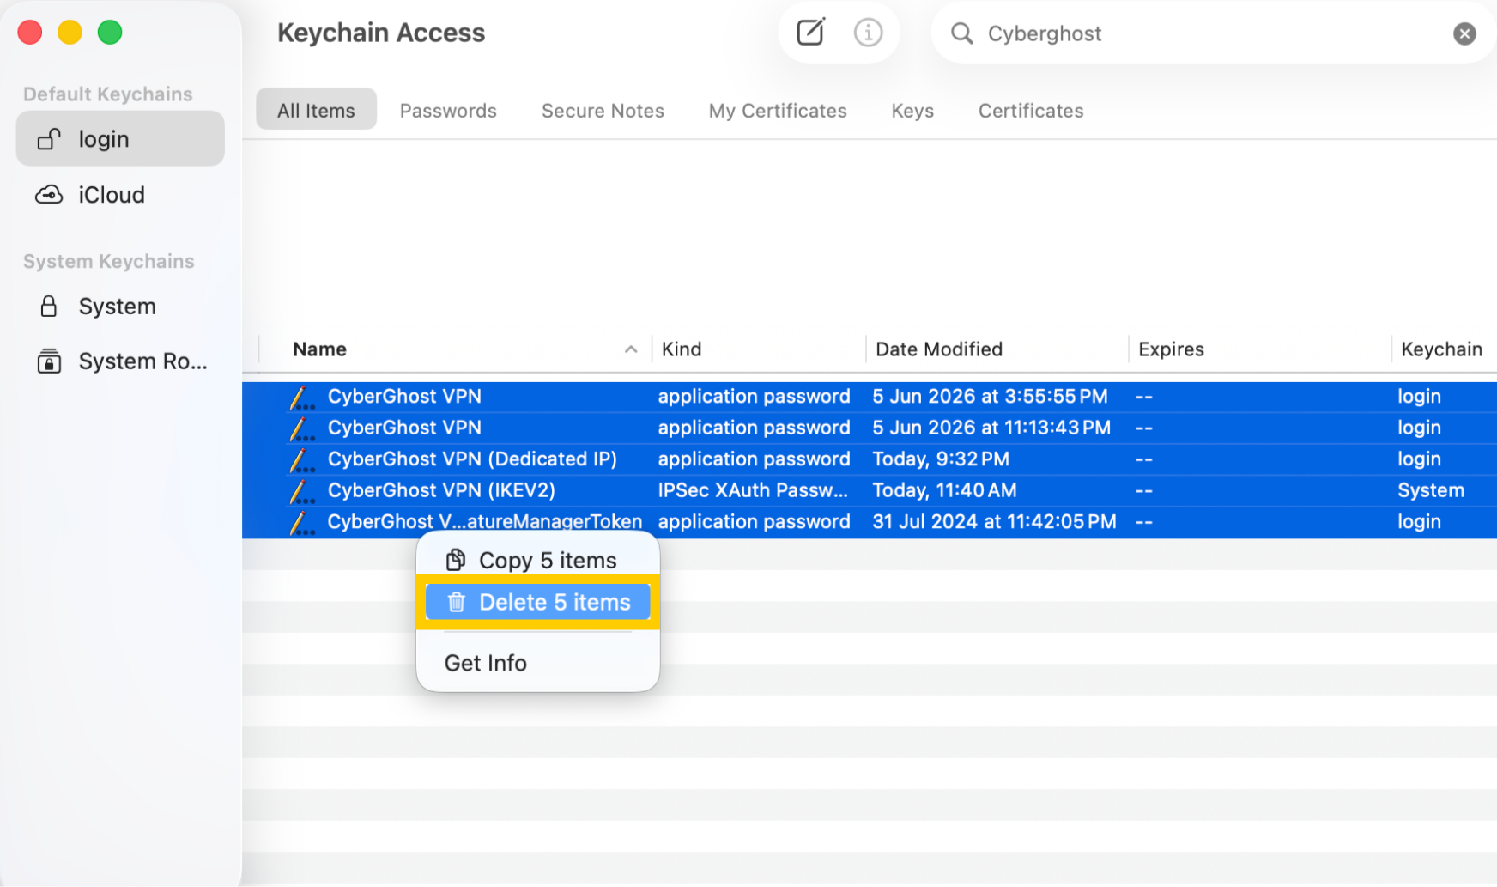Switch to the Certificates tab
The image size is (1497, 887).
(1031, 111)
